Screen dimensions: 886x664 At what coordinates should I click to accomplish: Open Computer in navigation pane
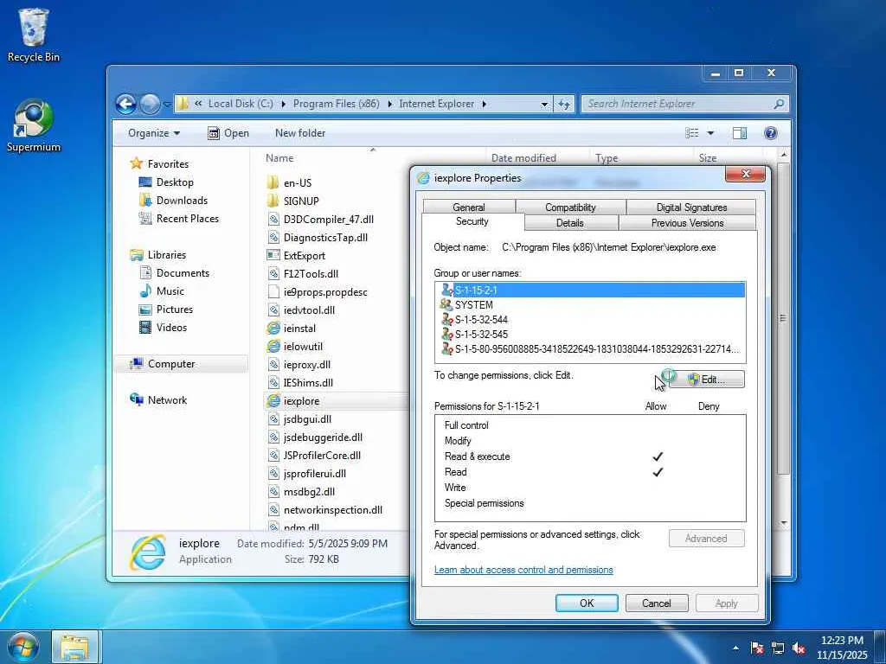coord(171,364)
